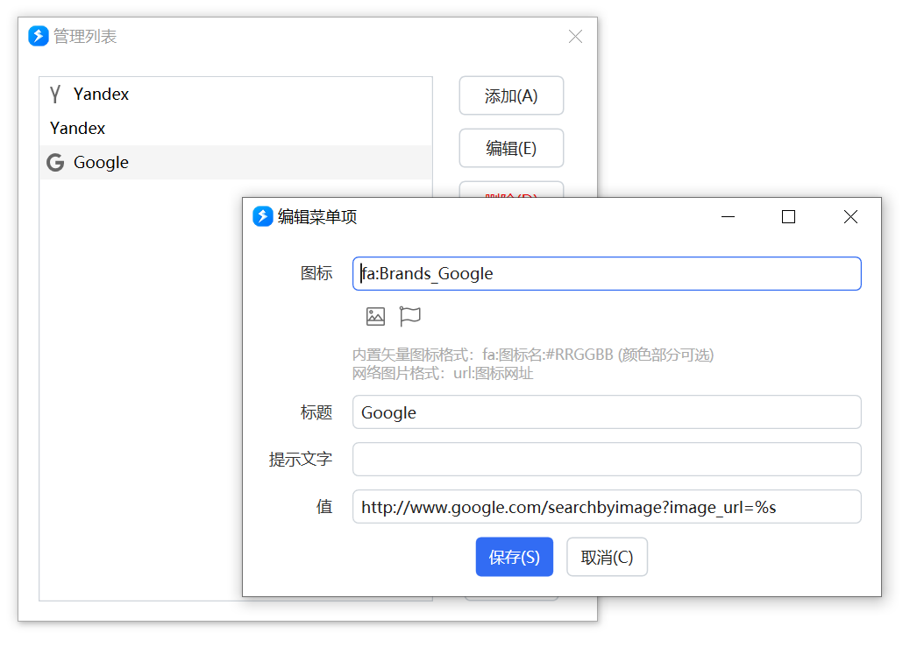Focus the 图标 input field
The height and width of the screenshot is (647, 917).
(607, 273)
